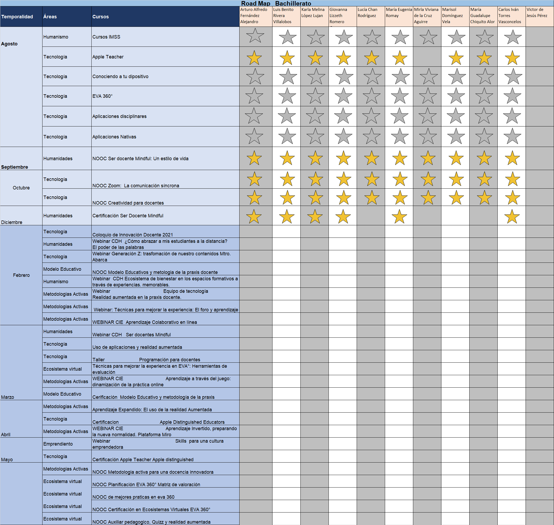Select the Webinar CDH Ser docentes Mindful cell
This screenshot has height=525, width=554.
[165, 331]
